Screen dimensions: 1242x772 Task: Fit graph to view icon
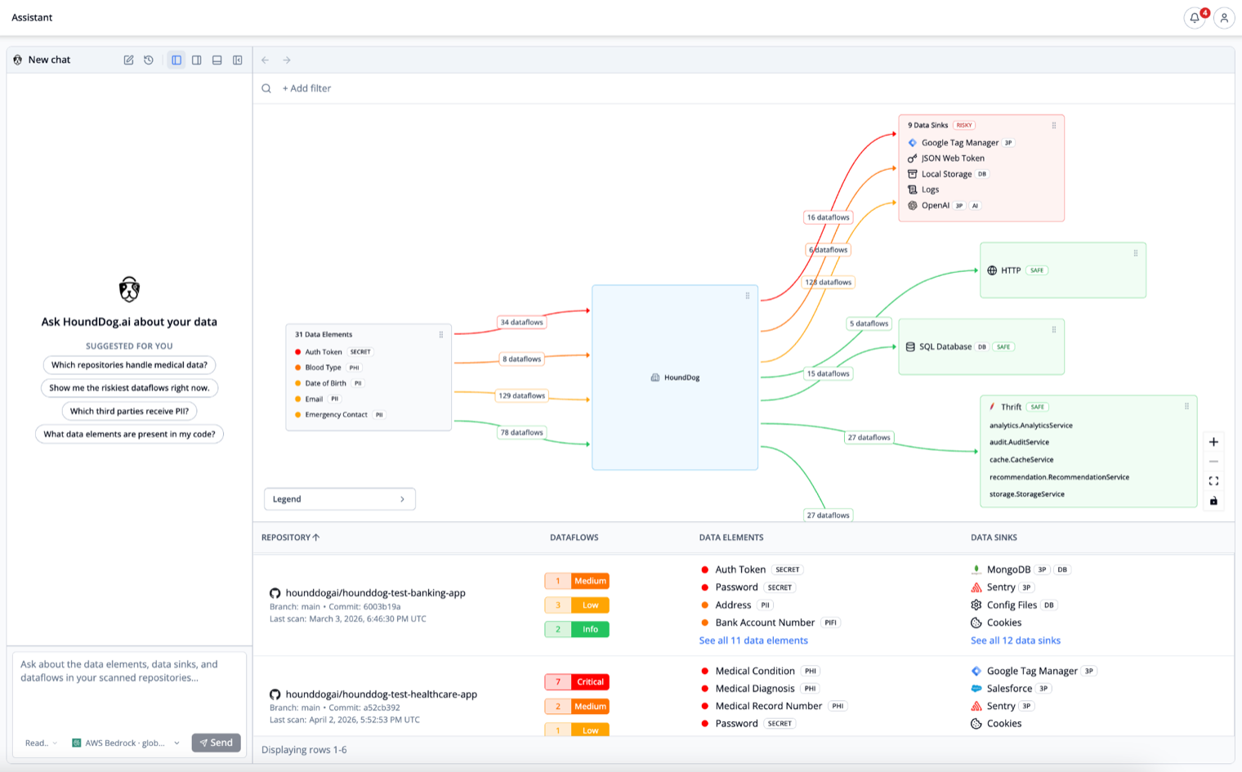1213,481
